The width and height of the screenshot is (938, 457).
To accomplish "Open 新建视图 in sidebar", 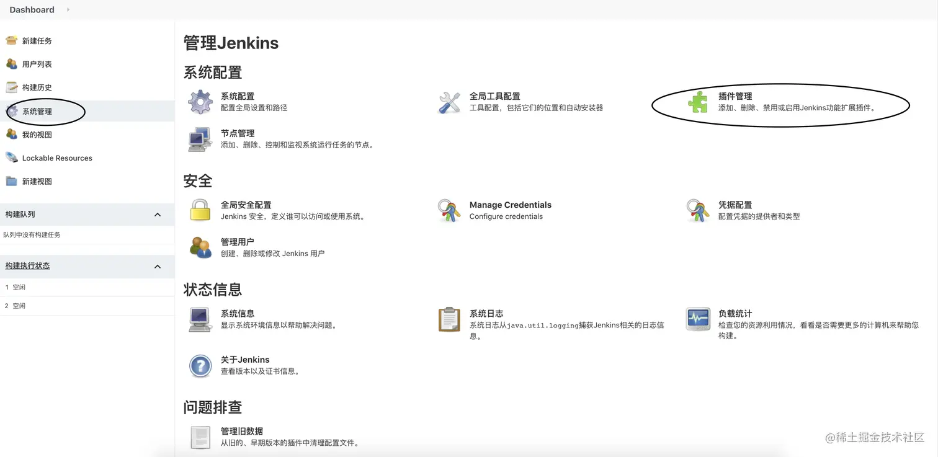I will click(x=37, y=182).
